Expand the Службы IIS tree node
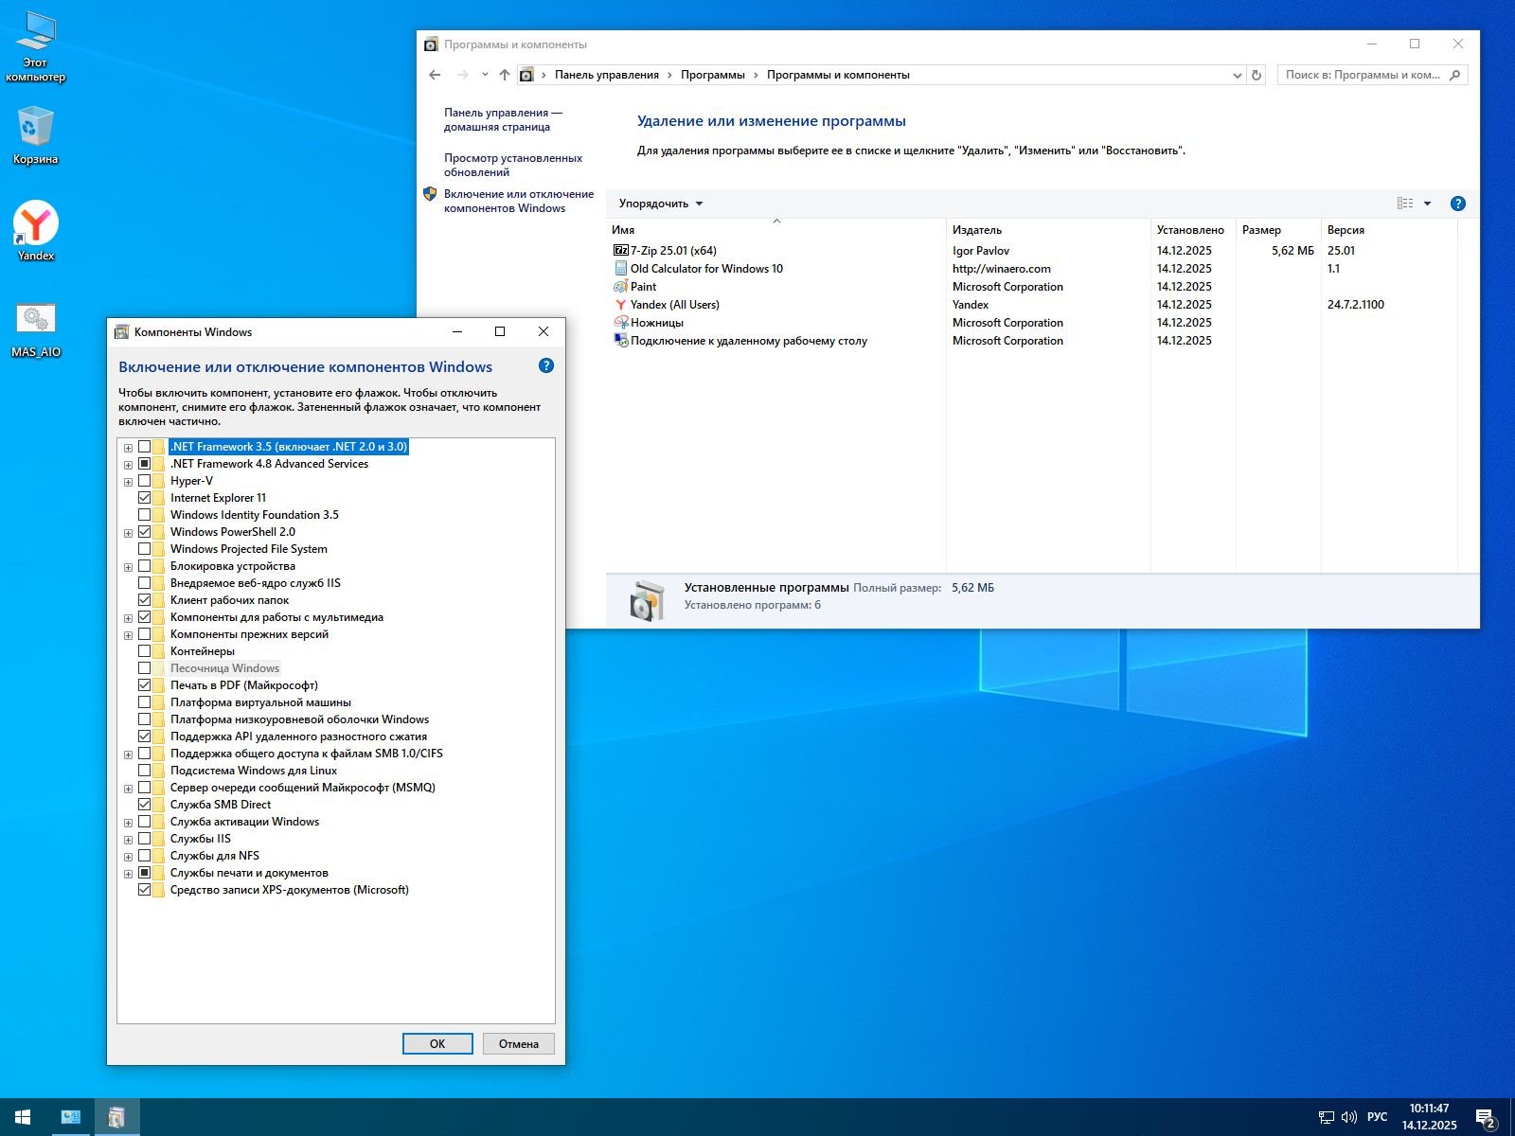This screenshot has width=1515, height=1136. point(128,840)
